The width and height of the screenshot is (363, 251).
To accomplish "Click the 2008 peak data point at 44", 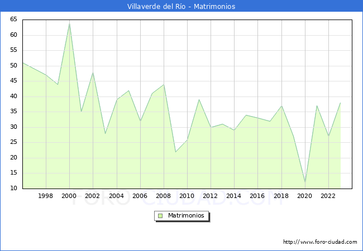I will pos(164,84).
